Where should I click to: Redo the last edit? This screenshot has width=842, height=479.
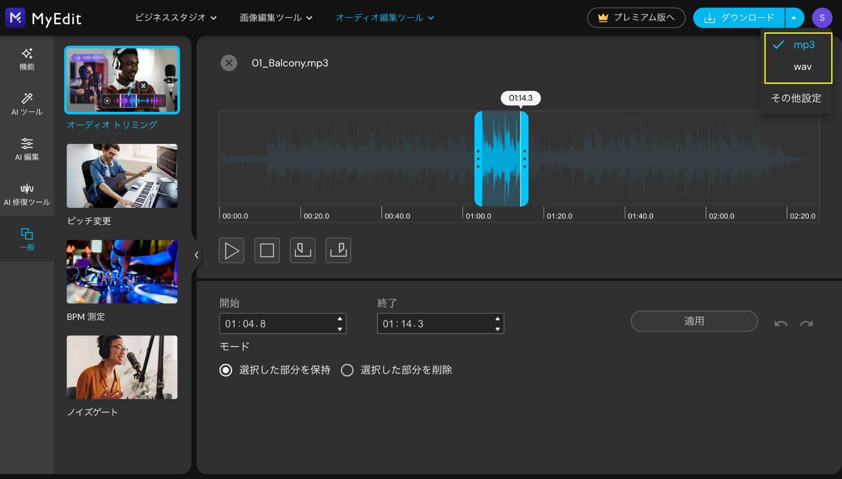click(806, 324)
